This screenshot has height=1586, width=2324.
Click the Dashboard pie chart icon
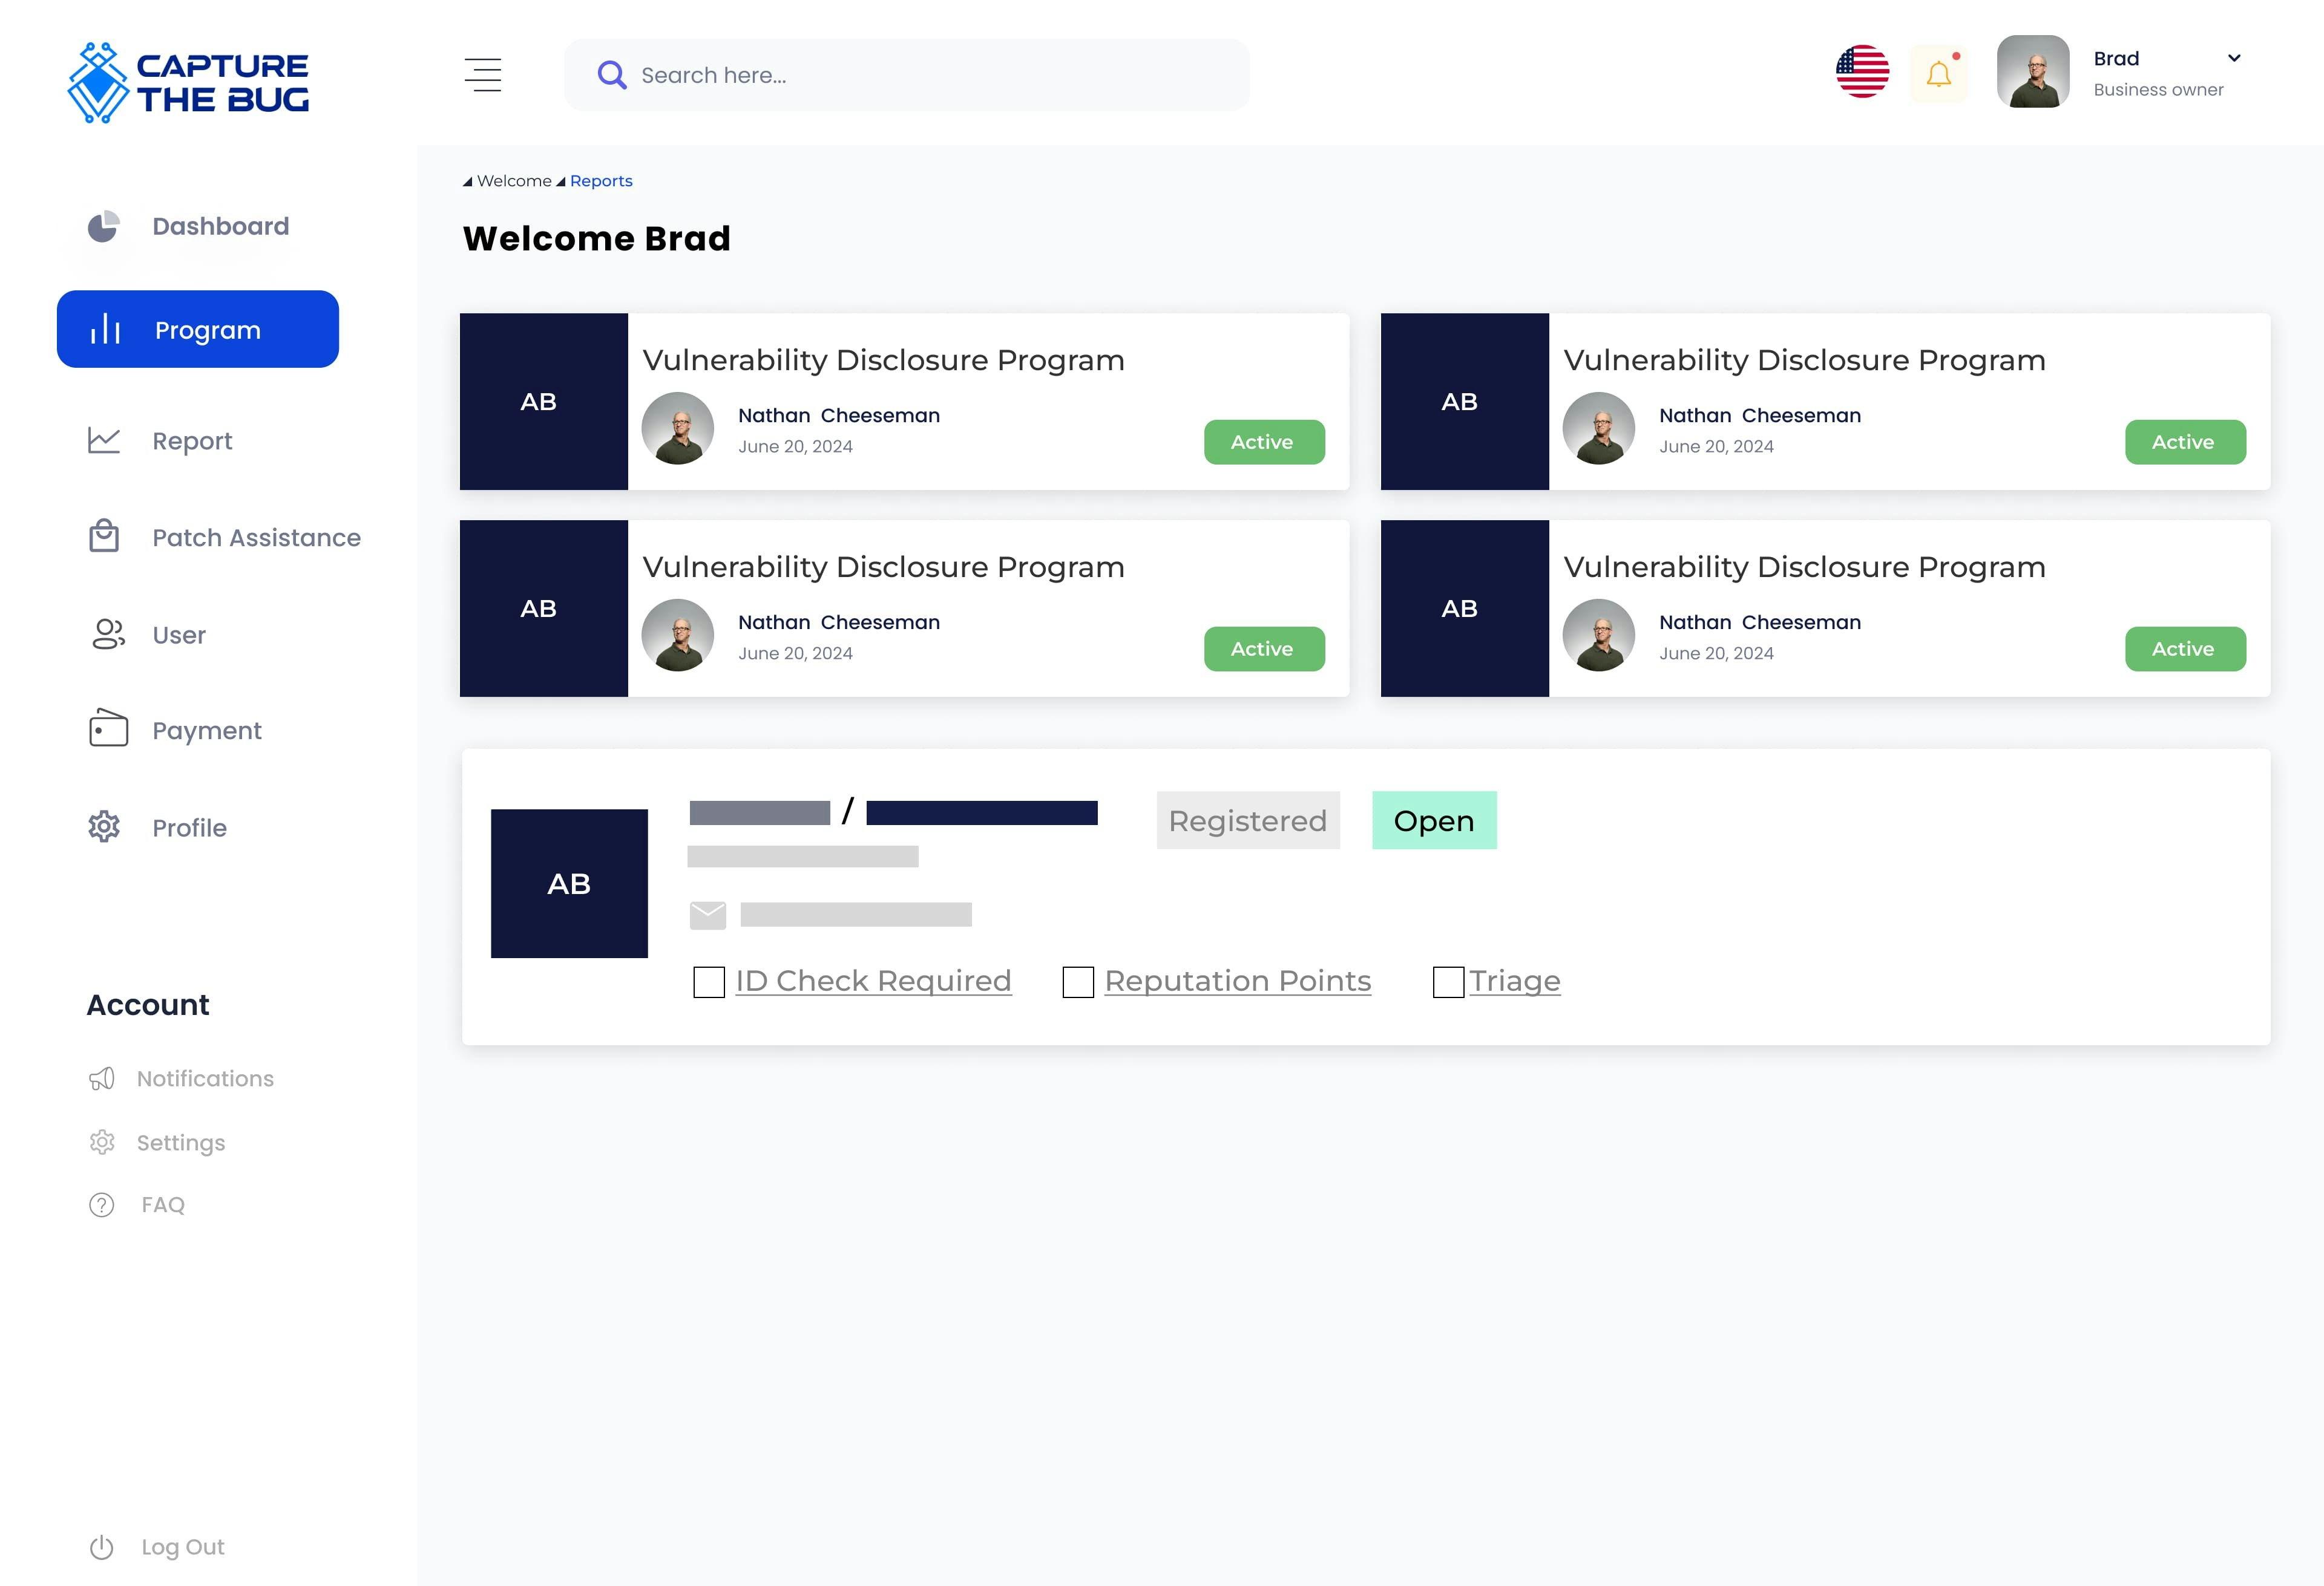(x=103, y=227)
